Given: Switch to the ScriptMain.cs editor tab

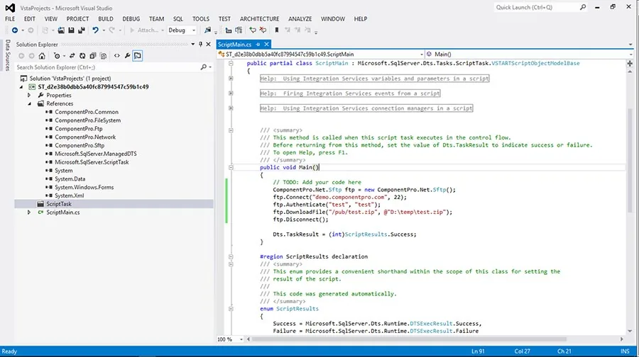Looking at the screenshot, I should pos(234,45).
